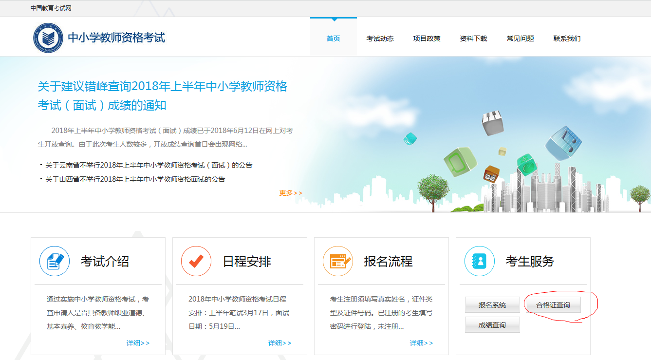Click the 报名流程 form icon

tap(338, 261)
